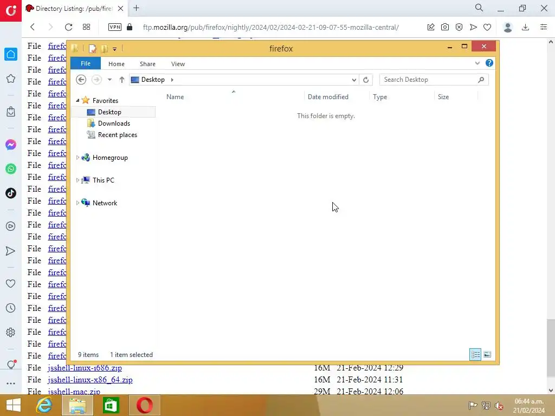Open My Flow arrow in Opera sidebar
This screenshot has height=416, width=555.
coord(11,251)
